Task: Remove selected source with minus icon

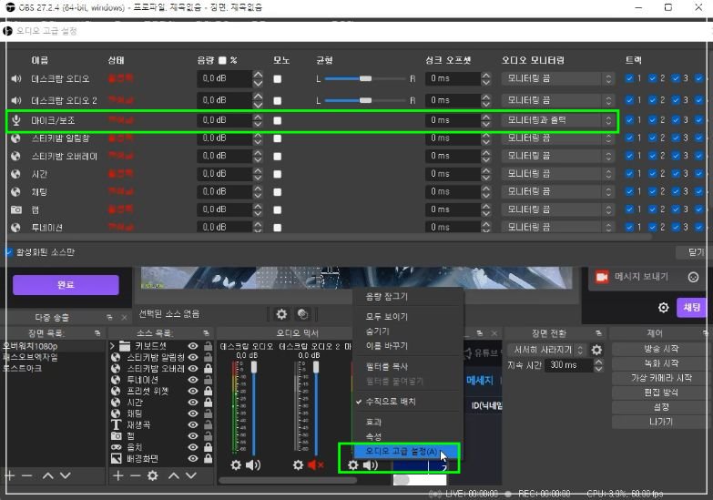Action: tap(135, 476)
